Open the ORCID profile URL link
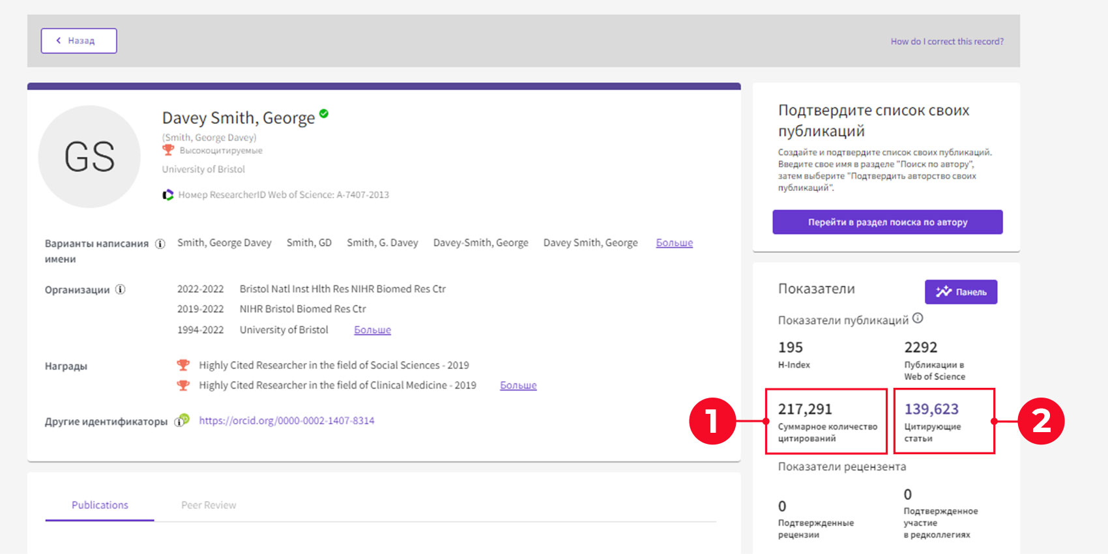1108x554 pixels. click(x=287, y=420)
